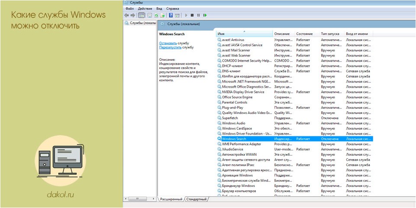Click the Restart service green icon
Image resolution: width=416 pixels, height=208 pixels.
(x=205, y=16)
